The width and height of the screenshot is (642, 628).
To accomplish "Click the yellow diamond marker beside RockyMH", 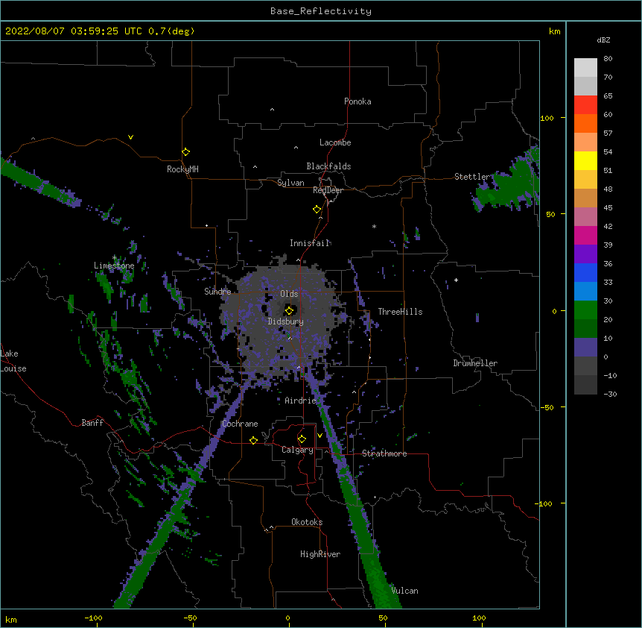I will (x=185, y=152).
